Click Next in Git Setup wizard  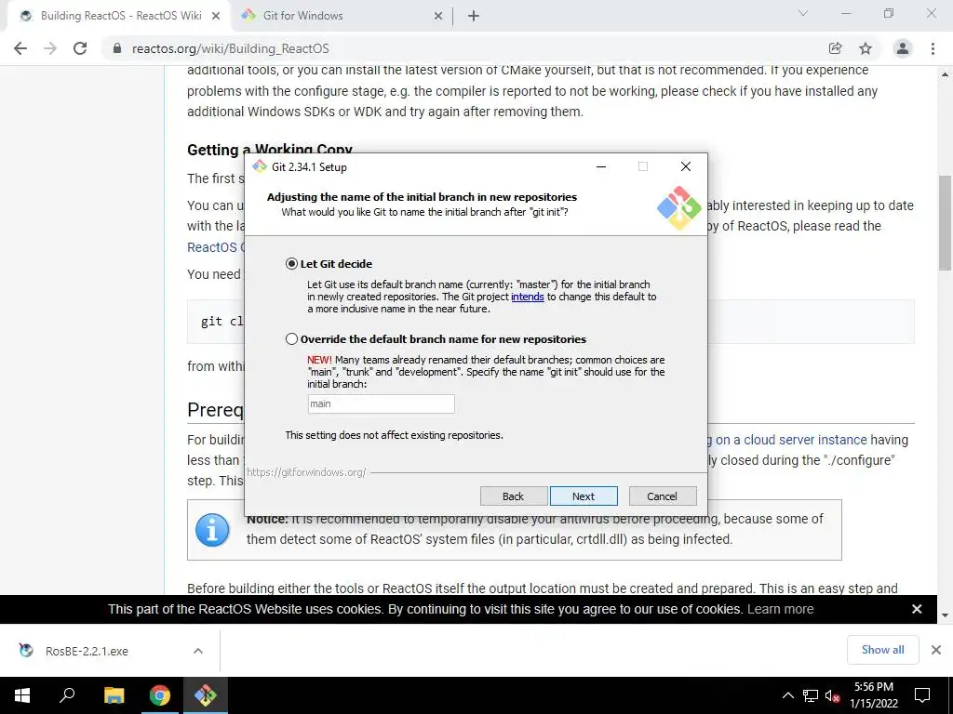pos(584,496)
